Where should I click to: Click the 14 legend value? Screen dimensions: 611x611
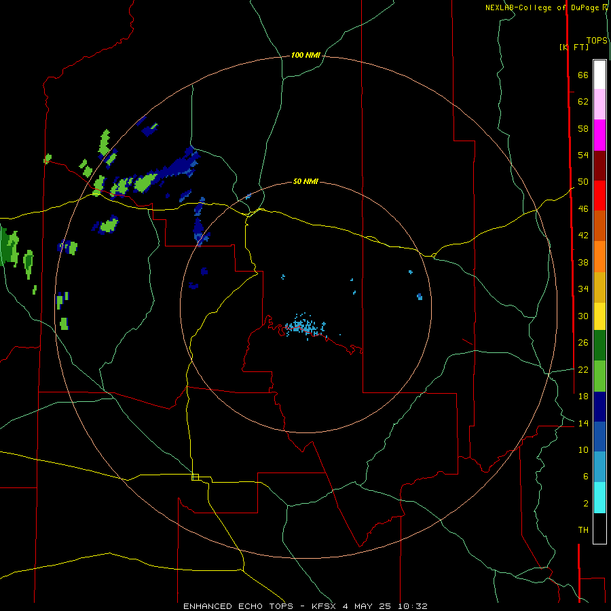(583, 423)
